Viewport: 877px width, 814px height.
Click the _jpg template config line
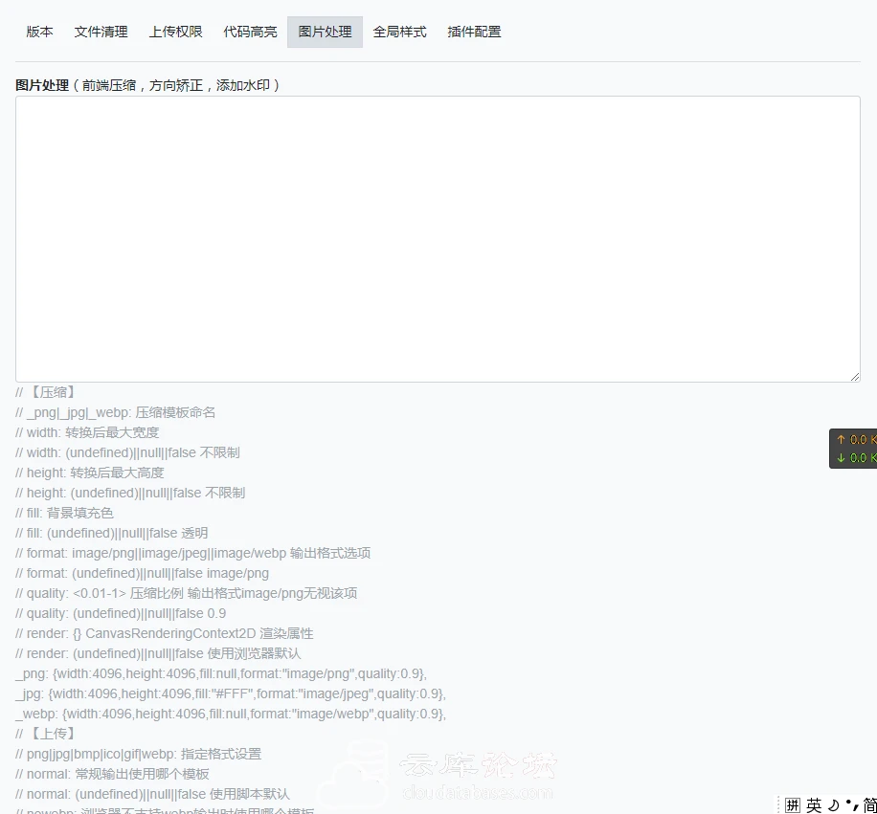pos(231,693)
